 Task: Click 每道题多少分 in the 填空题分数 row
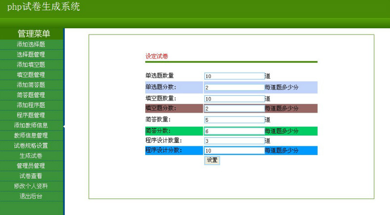282,109
